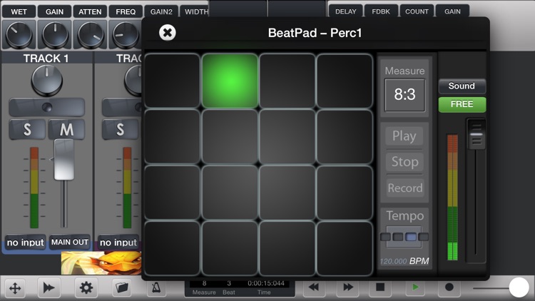
Task: Select the DELAY tab
Action: point(345,11)
